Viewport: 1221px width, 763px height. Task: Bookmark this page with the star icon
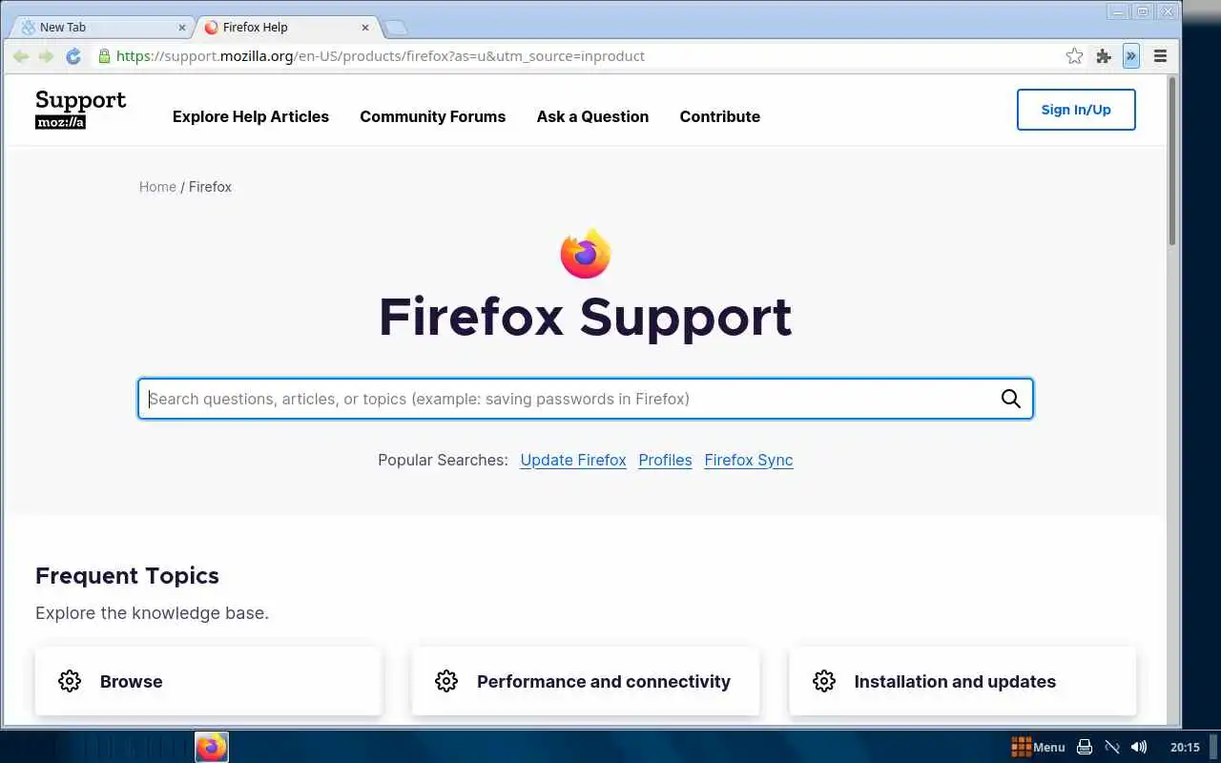pos(1074,56)
